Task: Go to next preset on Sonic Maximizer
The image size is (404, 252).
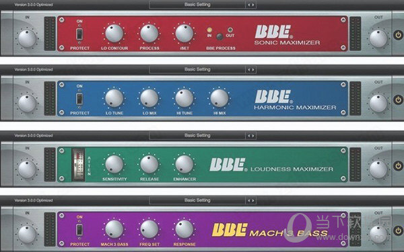Action: pos(253,5)
